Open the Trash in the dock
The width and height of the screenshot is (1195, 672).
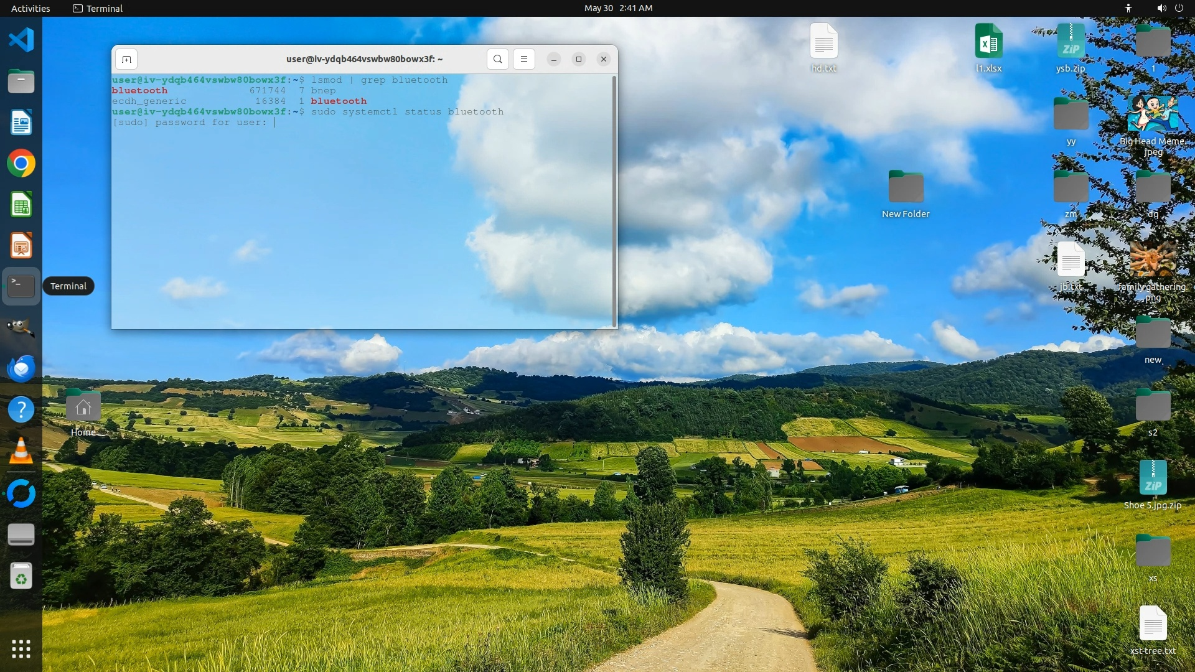(21, 576)
